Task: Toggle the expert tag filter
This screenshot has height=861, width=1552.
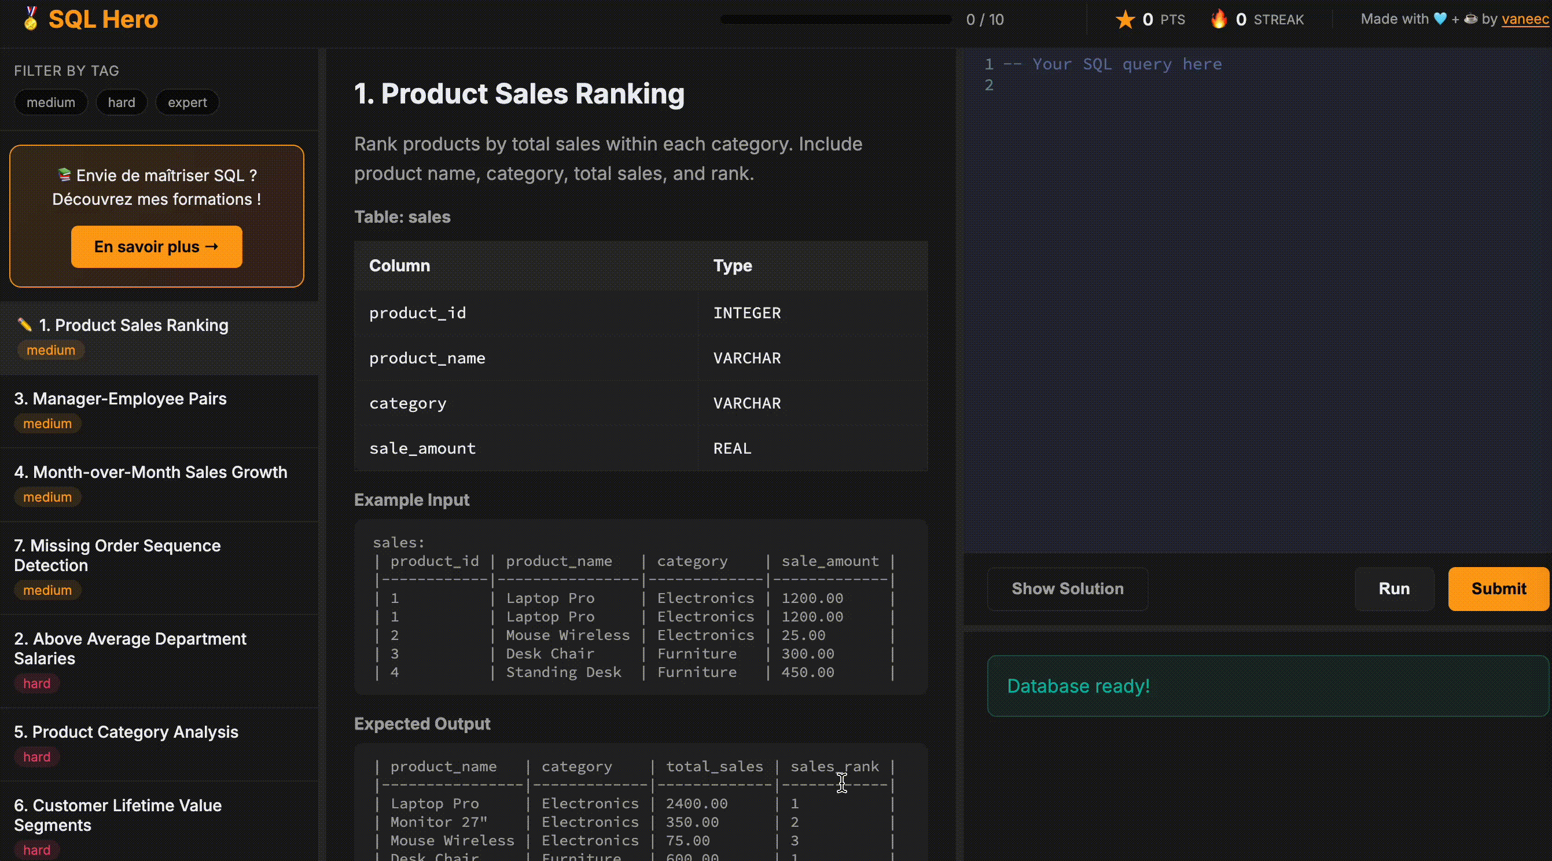Action: 187,102
